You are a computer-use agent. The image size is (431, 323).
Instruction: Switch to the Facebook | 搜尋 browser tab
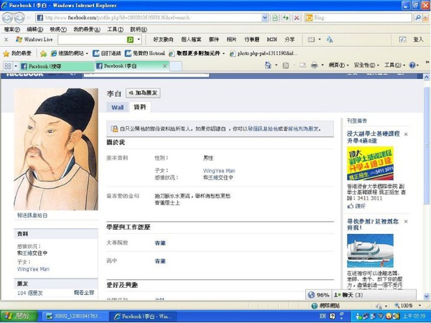[56, 66]
